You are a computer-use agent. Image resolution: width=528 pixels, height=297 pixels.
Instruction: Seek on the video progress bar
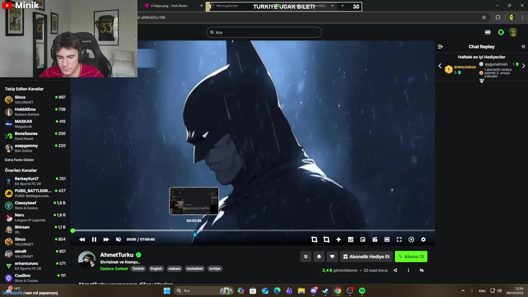point(254,231)
